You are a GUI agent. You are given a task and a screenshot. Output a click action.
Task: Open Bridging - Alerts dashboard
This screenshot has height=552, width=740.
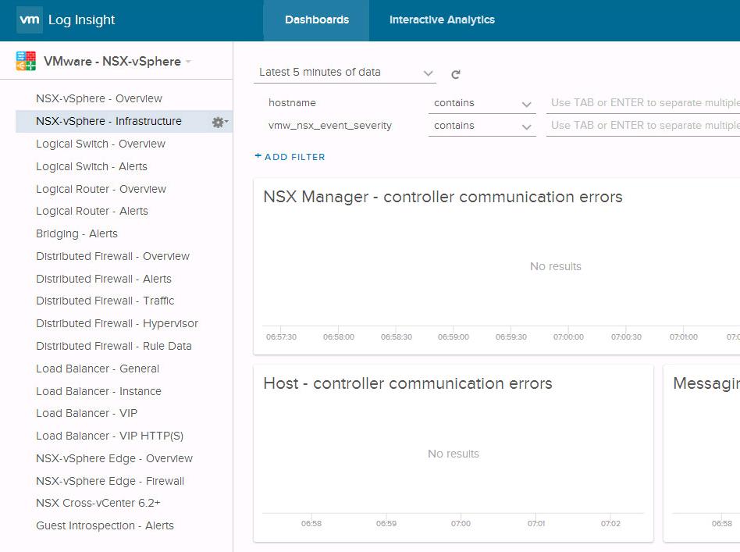tap(76, 233)
